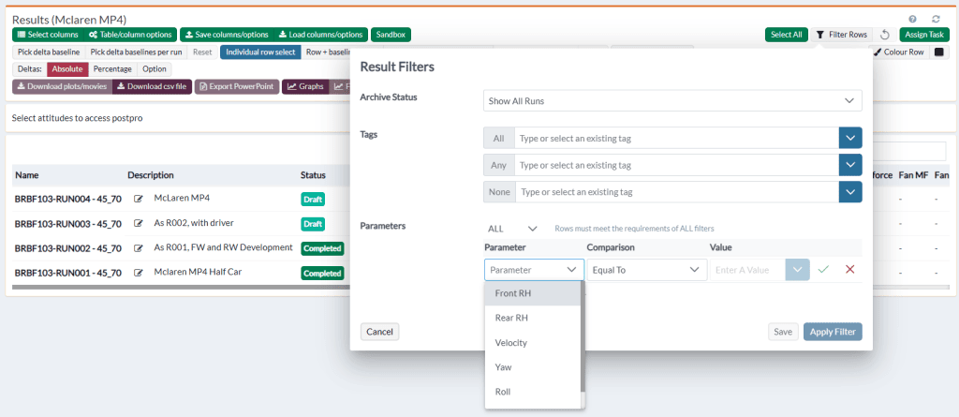Confirm parameter filter with green checkmark

tap(824, 270)
